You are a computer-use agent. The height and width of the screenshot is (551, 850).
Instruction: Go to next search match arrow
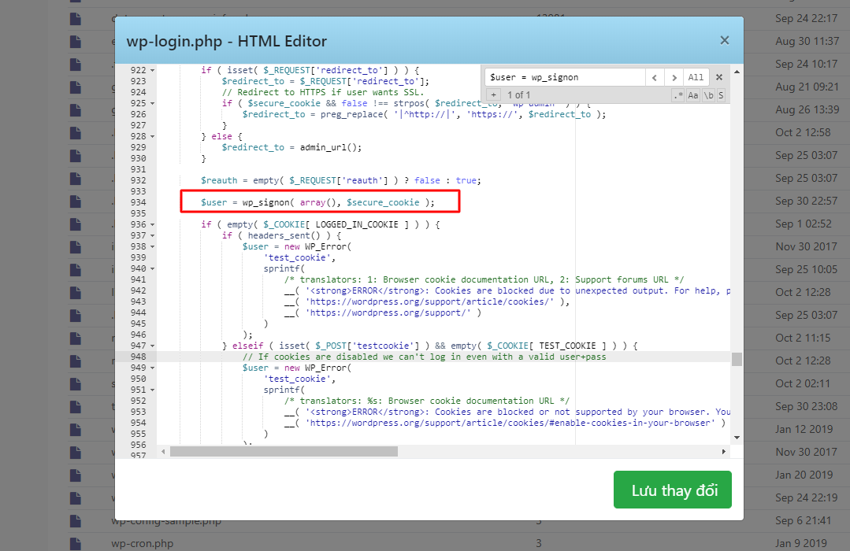[674, 77]
